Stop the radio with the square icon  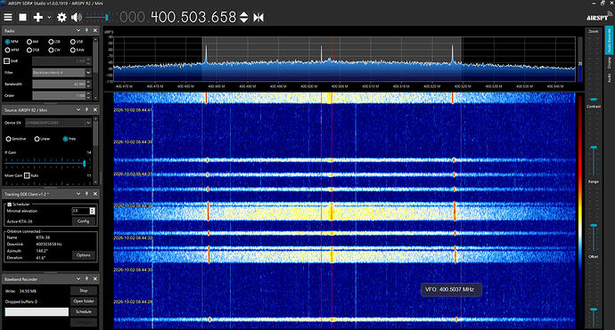click(23, 17)
